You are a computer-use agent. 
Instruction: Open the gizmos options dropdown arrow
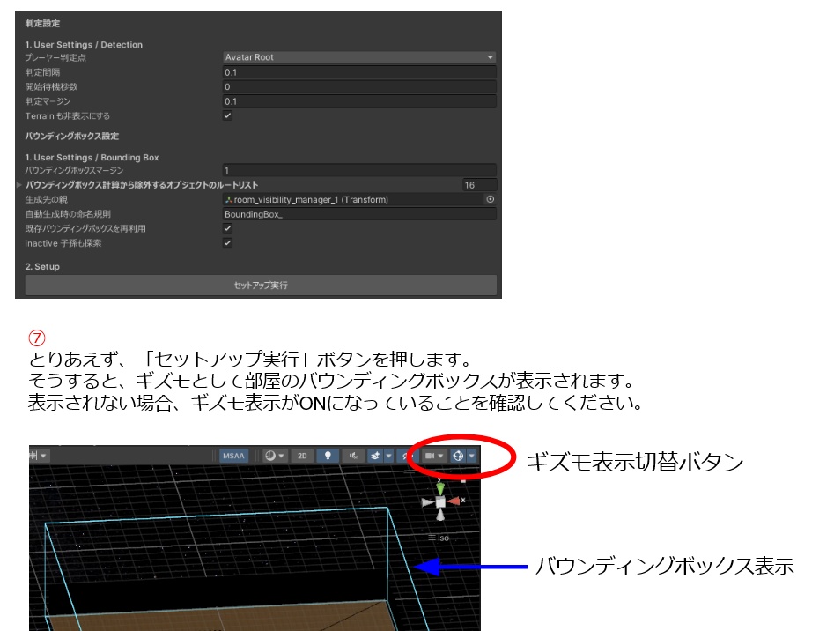click(x=471, y=456)
